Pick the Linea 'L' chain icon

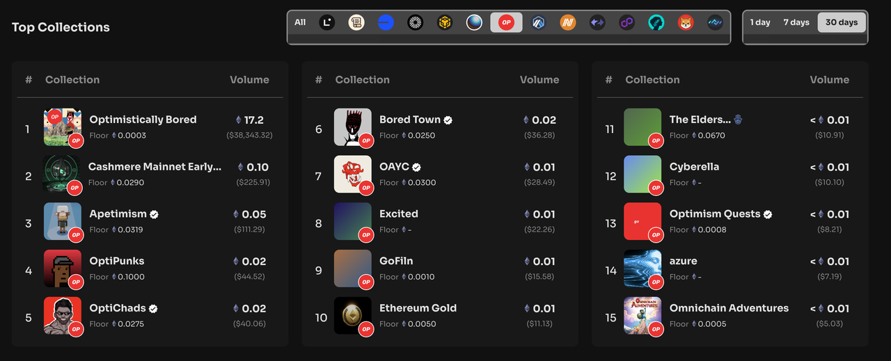coord(326,23)
